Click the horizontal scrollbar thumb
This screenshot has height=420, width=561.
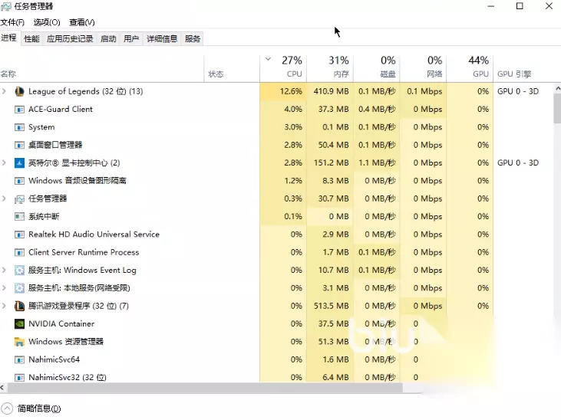[205, 388]
